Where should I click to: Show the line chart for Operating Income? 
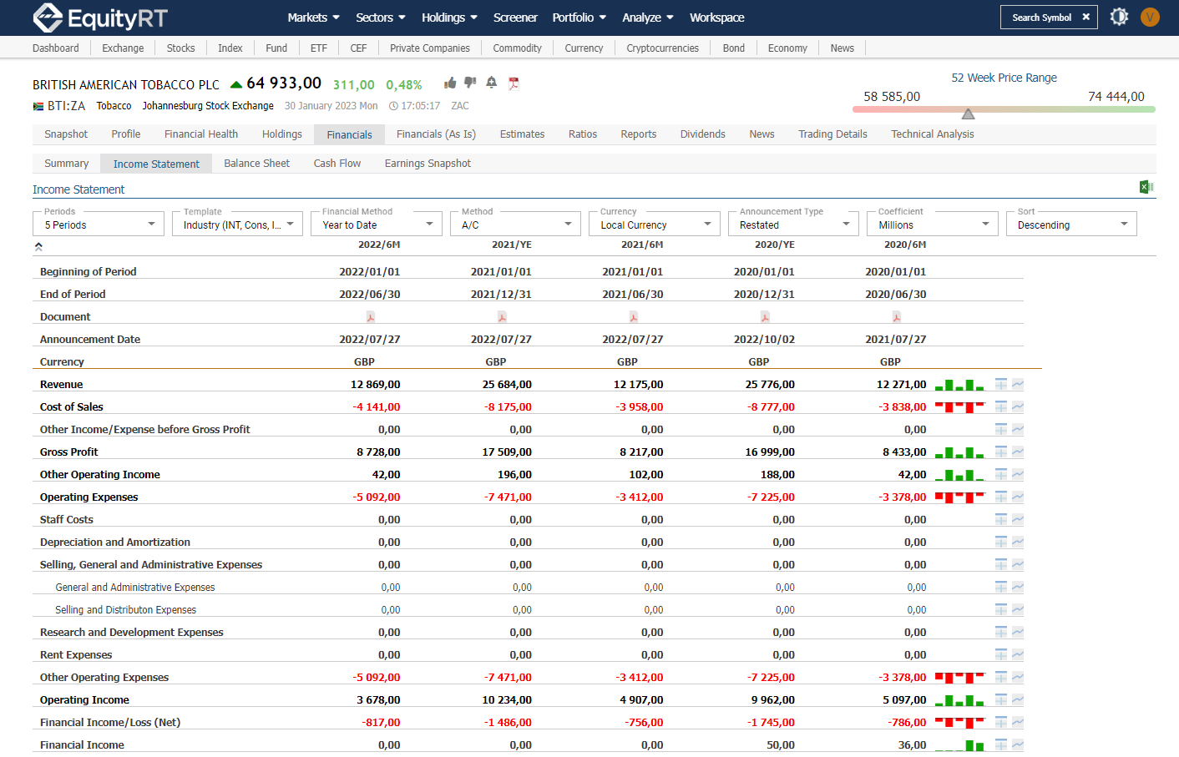pyautogui.click(x=1018, y=699)
